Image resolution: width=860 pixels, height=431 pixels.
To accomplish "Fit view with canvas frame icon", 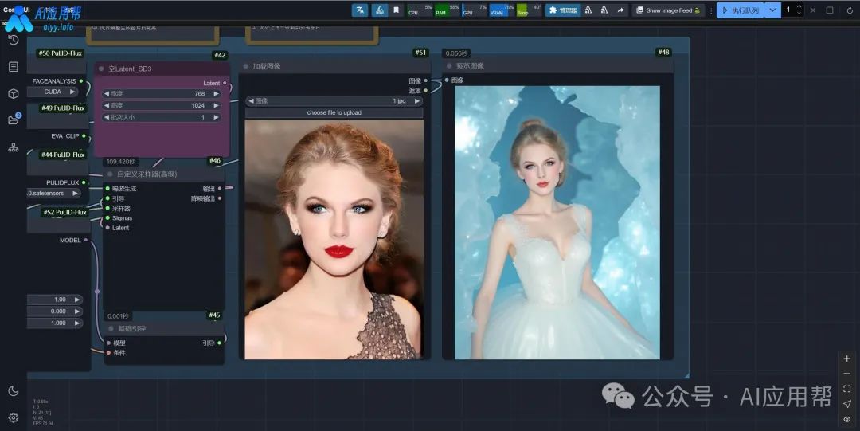I will (846, 389).
